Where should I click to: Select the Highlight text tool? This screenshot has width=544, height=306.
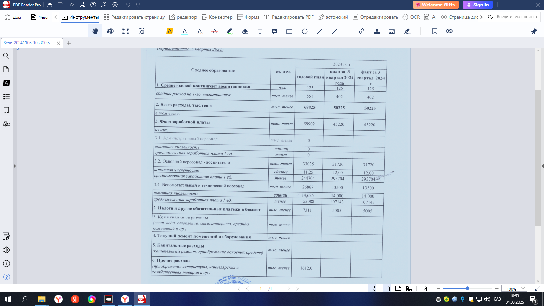(169, 31)
